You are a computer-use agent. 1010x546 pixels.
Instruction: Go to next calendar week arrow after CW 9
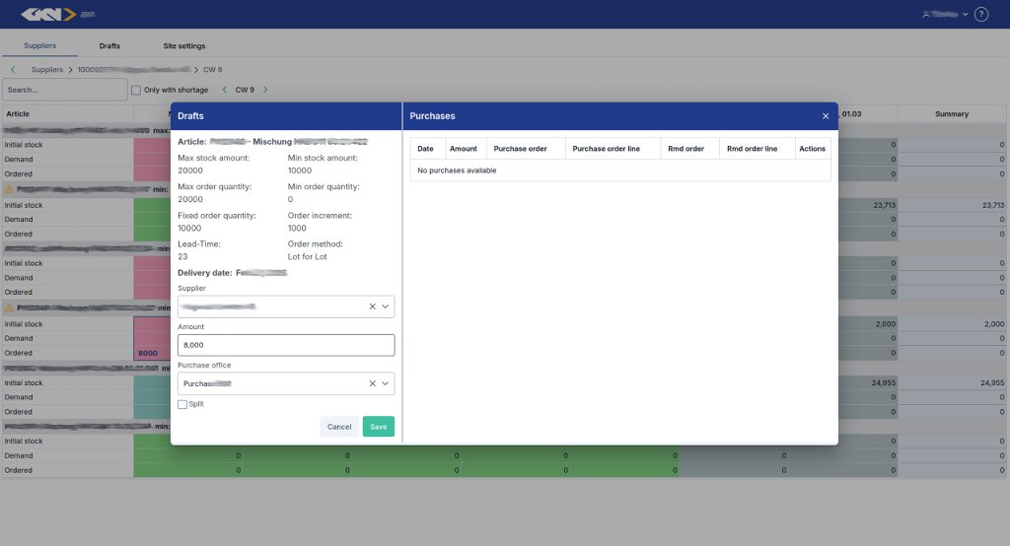click(265, 90)
